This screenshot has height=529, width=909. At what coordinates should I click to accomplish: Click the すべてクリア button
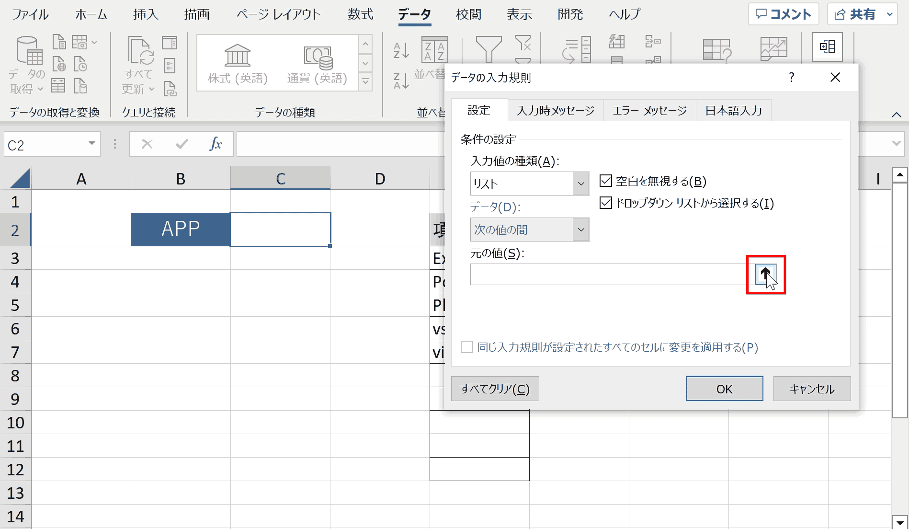[495, 389]
